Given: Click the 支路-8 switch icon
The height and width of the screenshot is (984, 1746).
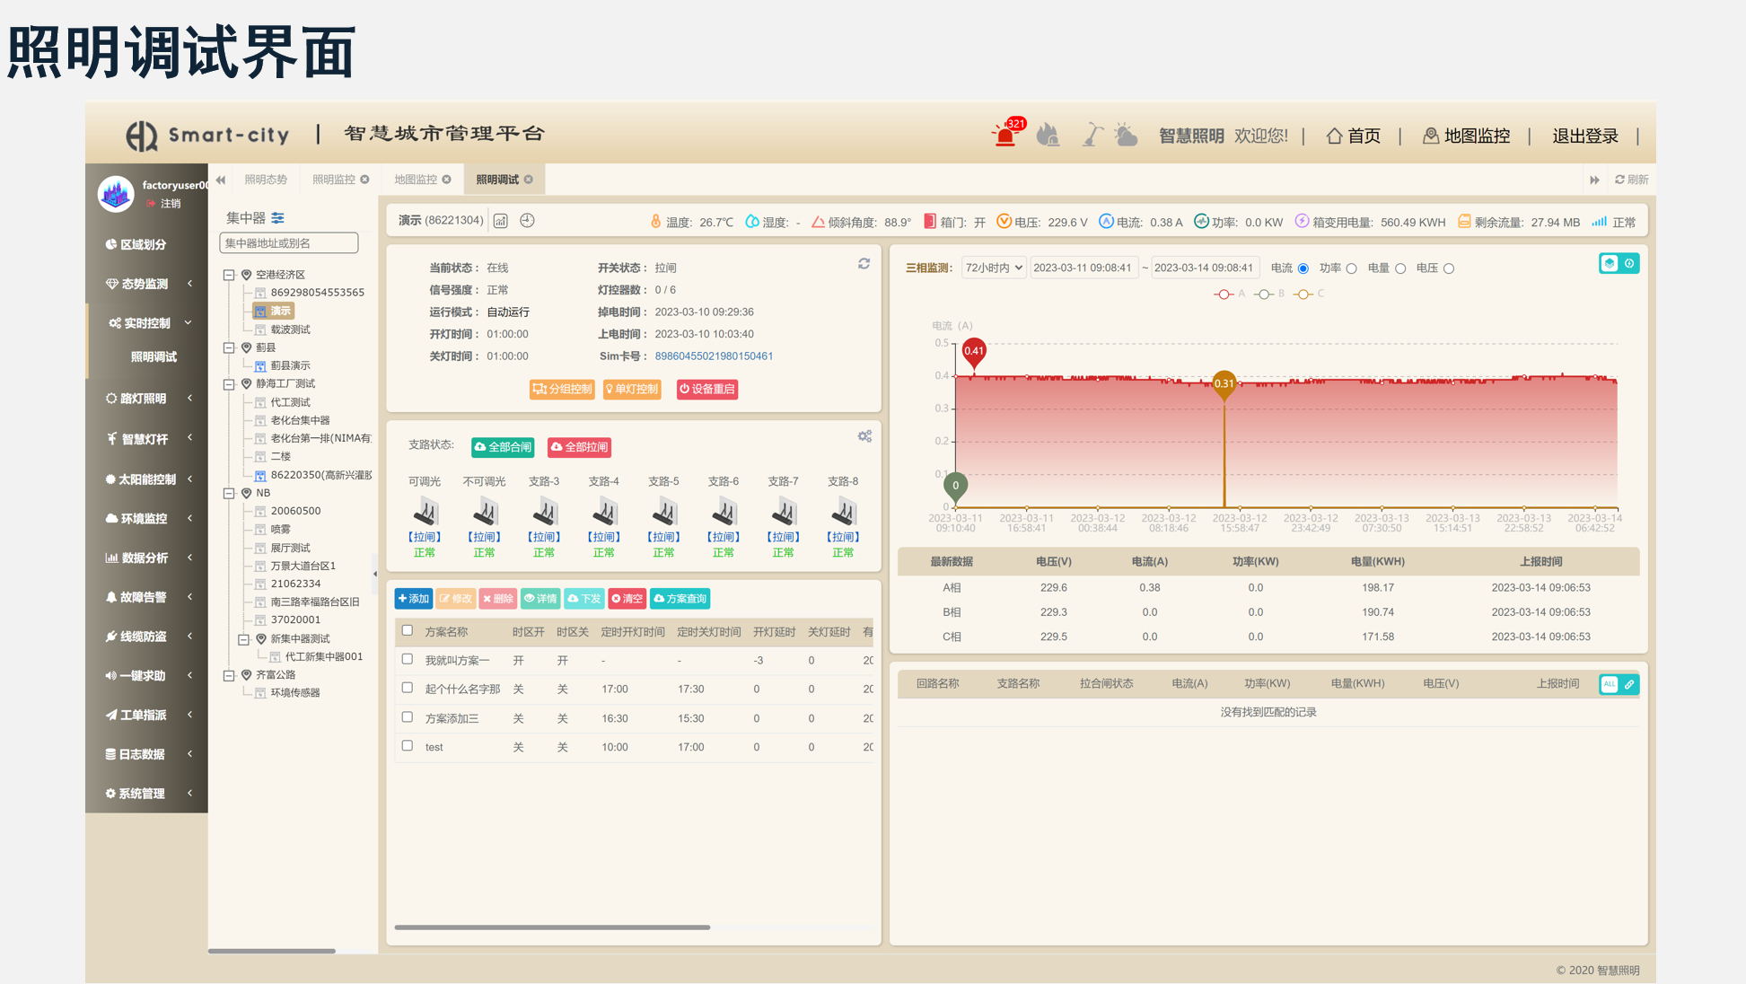Looking at the screenshot, I should [843, 513].
